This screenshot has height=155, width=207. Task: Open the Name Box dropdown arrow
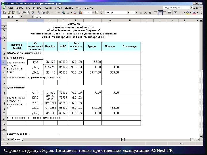pos(21,17)
